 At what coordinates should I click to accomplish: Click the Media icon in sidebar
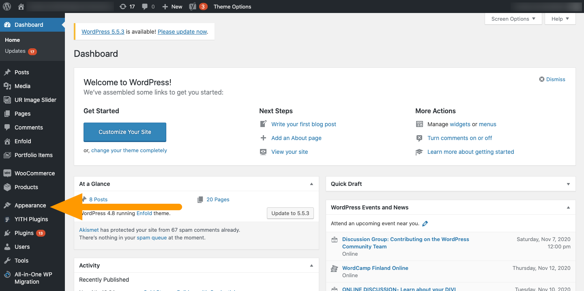click(x=7, y=86)
